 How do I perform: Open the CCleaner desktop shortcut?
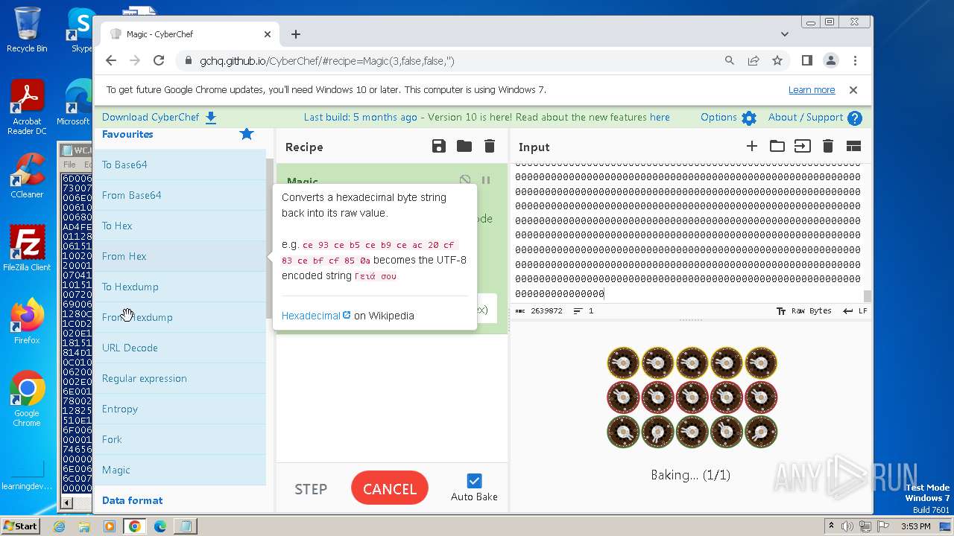pyautogui.click(x=27, y=176)
